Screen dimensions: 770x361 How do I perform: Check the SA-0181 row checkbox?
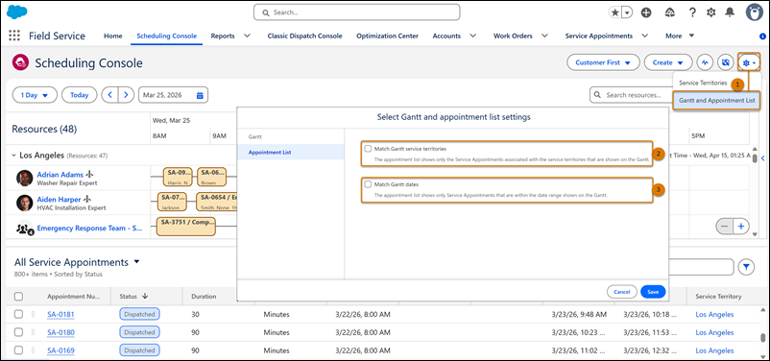18,314
